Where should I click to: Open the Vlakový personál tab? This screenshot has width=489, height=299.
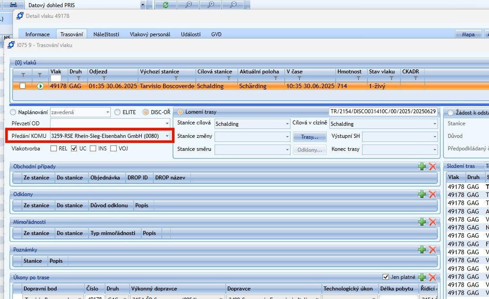150,34
